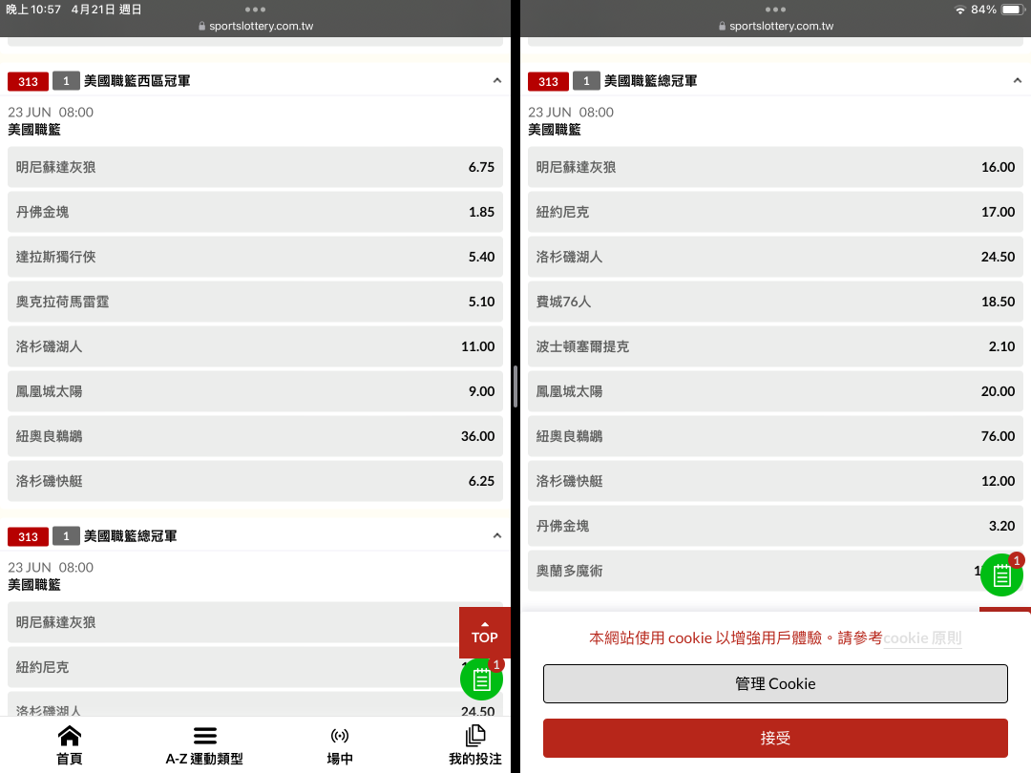Open the A-Z 運動類型 menu tab
This screenshot has height=773, width=1031.
point(204,745)
